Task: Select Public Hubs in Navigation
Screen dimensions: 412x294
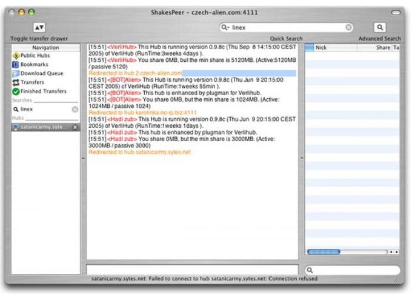Action: [x=35, y=56]
